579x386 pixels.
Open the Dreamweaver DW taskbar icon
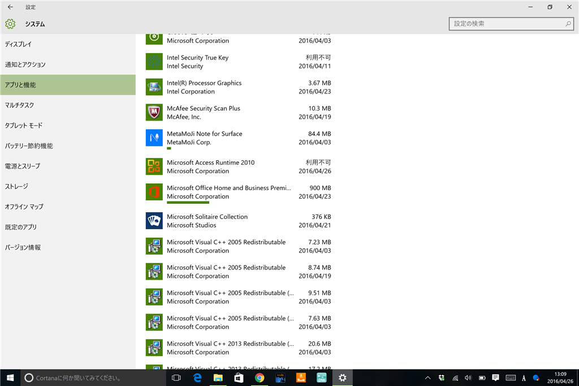click(x=322, y=378)
